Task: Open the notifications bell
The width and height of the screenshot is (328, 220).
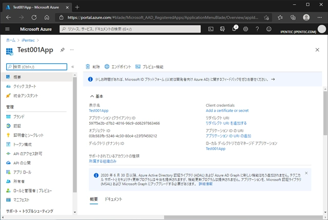Action: pyautogui.click(x=234, y=29)
